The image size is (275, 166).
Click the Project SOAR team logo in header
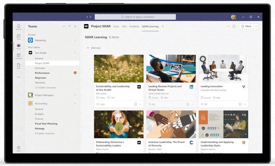click(86, 26)
